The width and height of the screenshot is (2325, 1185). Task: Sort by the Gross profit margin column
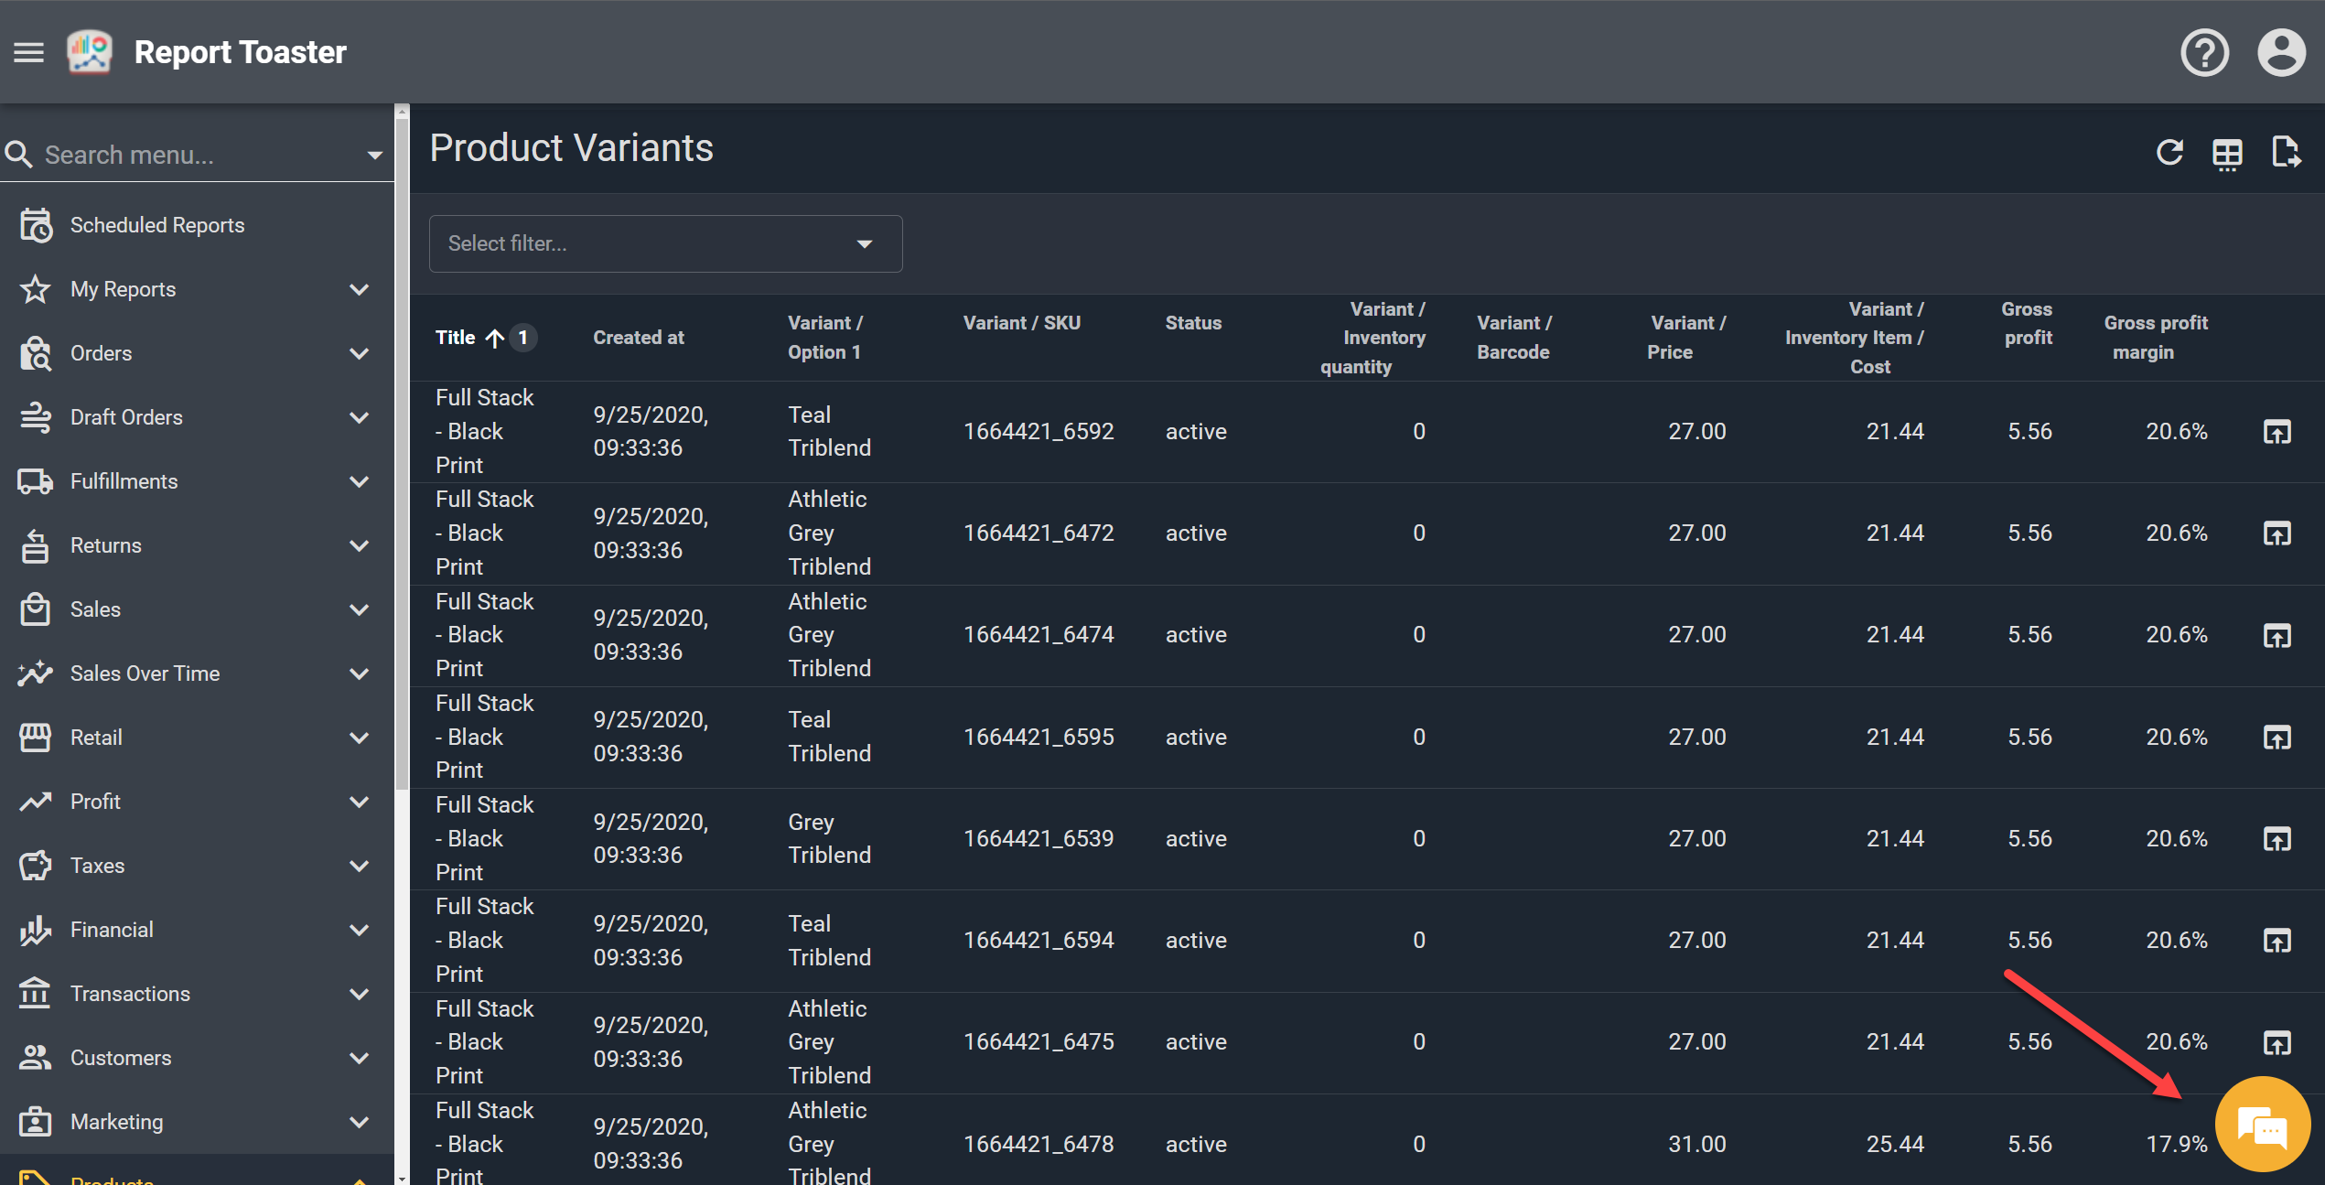click(x=2155, y=338)
